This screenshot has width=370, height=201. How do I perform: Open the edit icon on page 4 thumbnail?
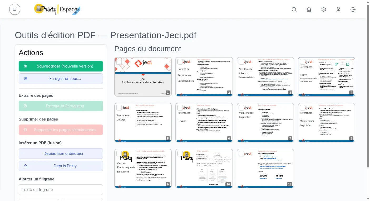pos(348,64)
